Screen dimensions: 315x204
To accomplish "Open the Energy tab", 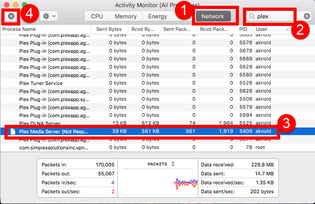I will coord(157,16).
